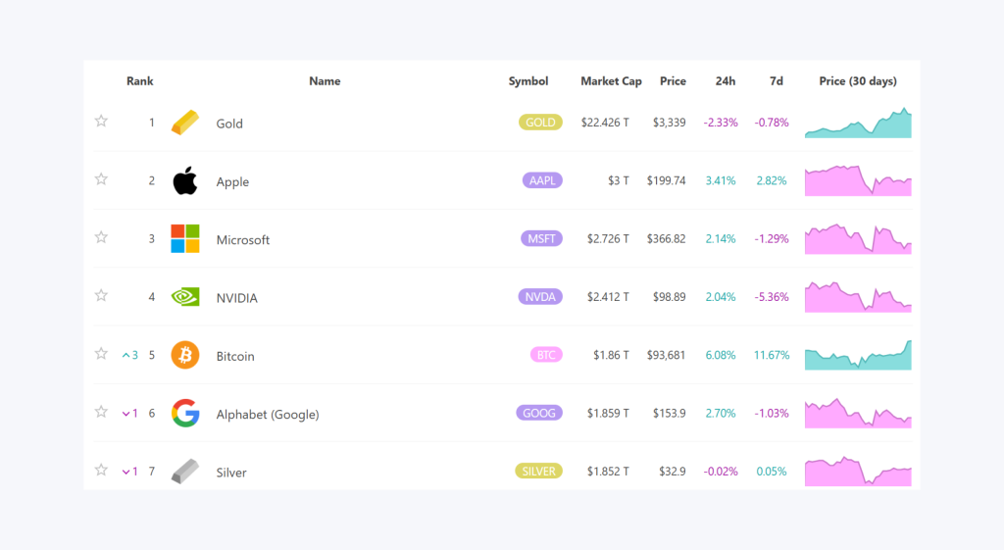Favorite Apple with its star
This screenshot has height=550, width=1004.
tap(101, 179)
